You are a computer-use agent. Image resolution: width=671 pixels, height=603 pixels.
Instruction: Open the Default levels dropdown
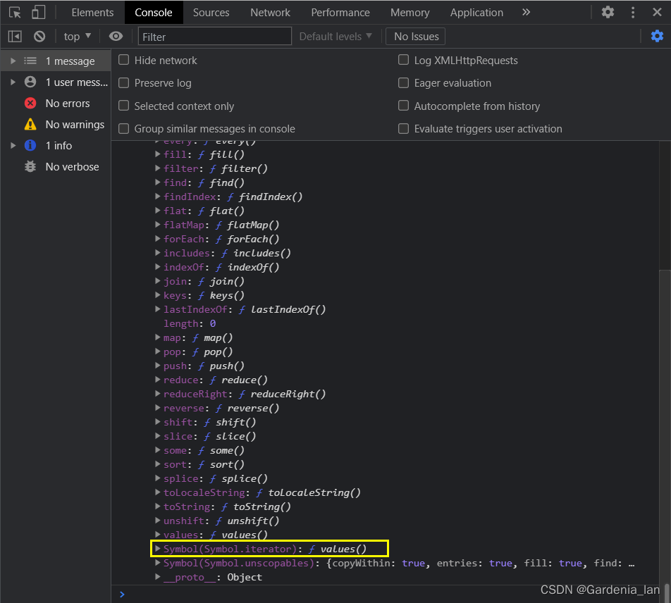click(335, 36)
